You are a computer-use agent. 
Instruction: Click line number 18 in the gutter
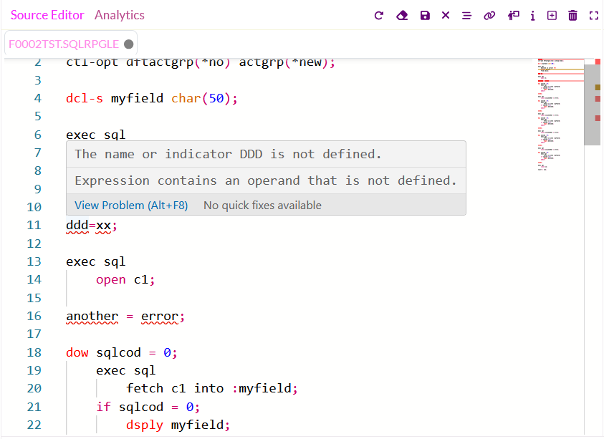(x=34, y=352)
